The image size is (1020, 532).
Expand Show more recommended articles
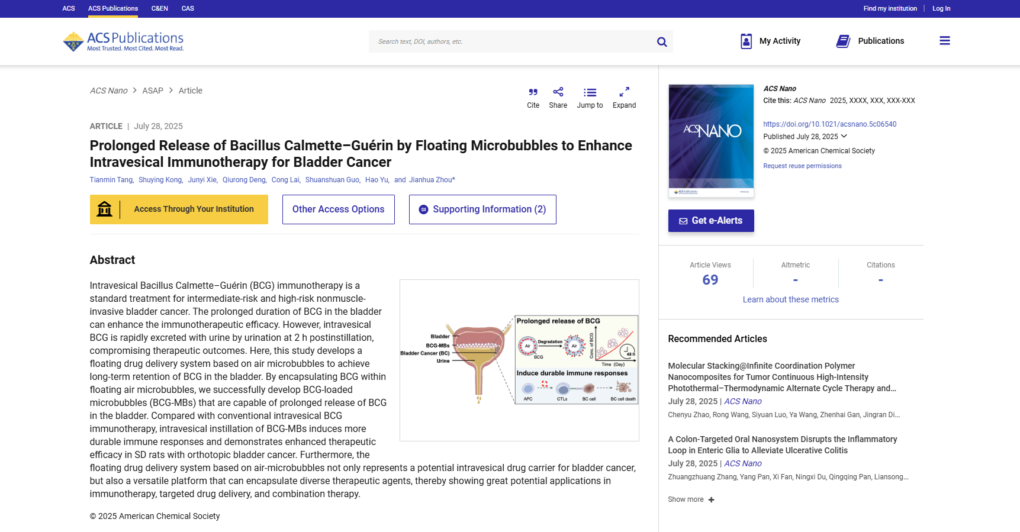[x=691, y=499]
